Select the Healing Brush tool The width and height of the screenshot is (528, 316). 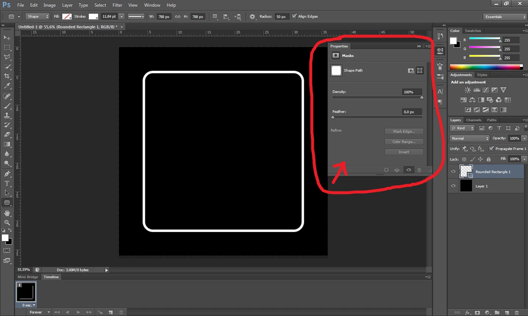tap(7, 96)
